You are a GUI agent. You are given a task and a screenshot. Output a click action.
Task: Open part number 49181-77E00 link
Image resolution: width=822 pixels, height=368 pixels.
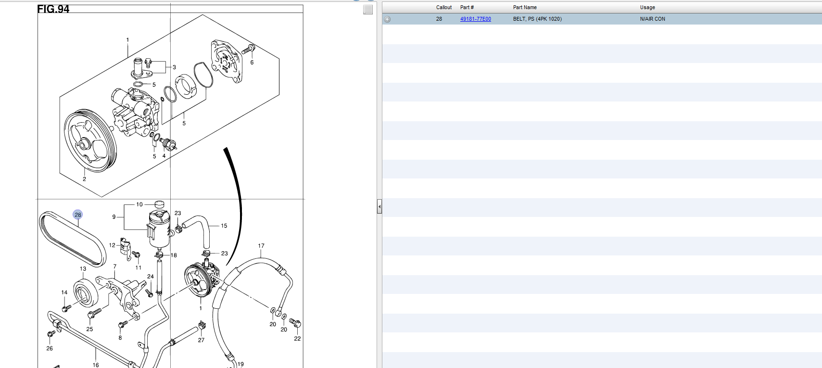pyautogui.click(x=475, y=19)
